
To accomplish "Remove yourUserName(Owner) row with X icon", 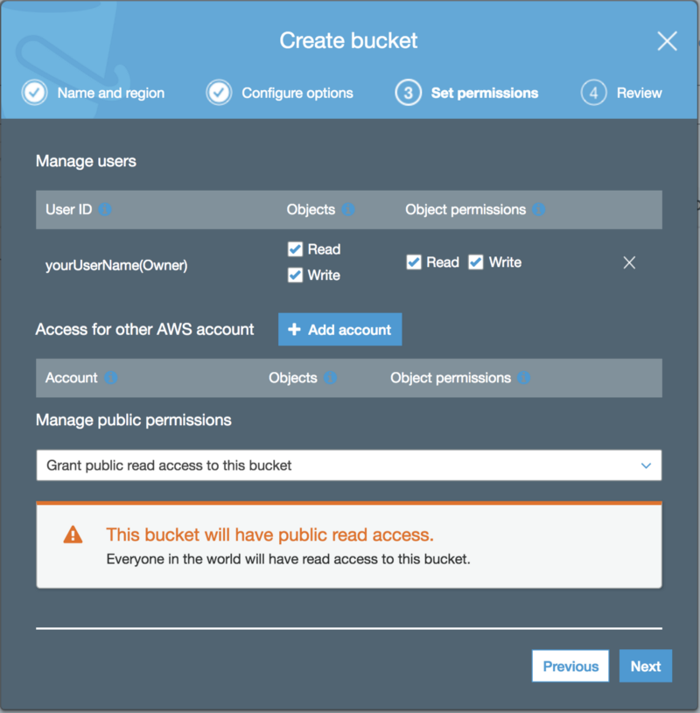I will (629, 262).
